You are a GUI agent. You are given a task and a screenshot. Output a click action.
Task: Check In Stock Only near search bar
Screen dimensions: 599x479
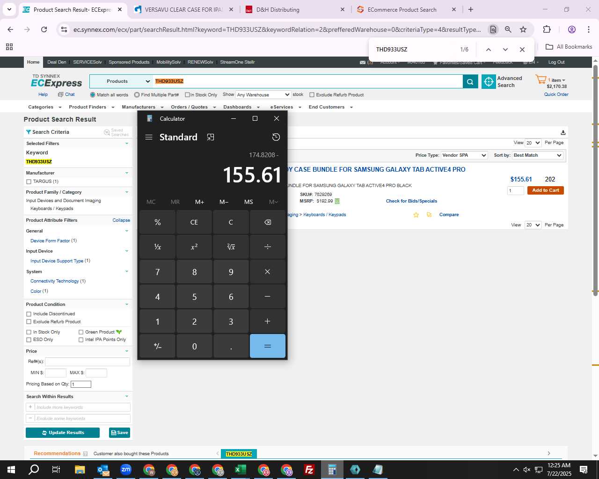(x=187, y=95)
